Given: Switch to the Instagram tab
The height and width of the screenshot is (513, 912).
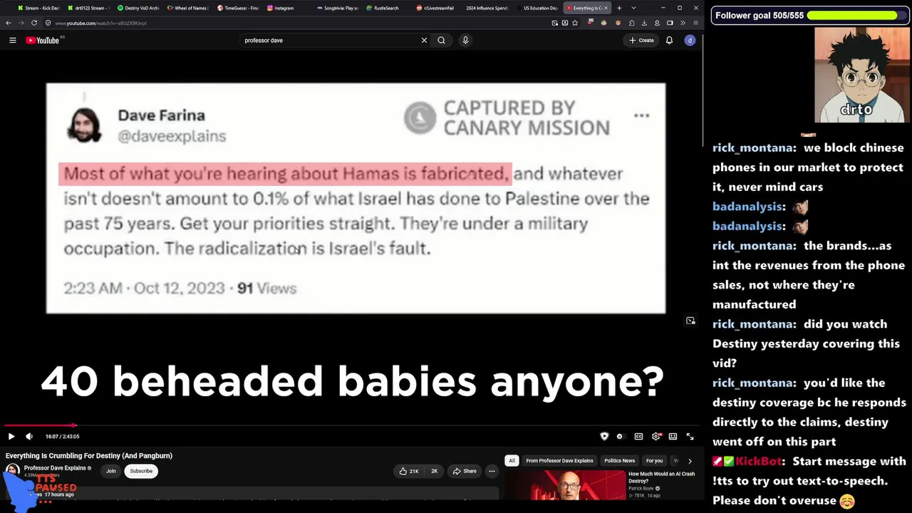Looking at the screenshot, I should tap(288, 8).
